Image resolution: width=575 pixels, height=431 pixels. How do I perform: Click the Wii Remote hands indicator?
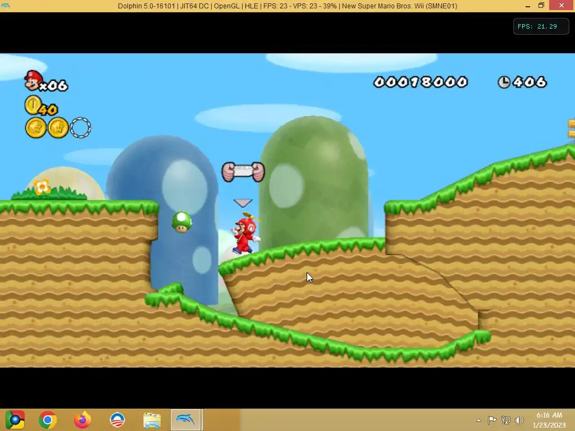[243, 172]
